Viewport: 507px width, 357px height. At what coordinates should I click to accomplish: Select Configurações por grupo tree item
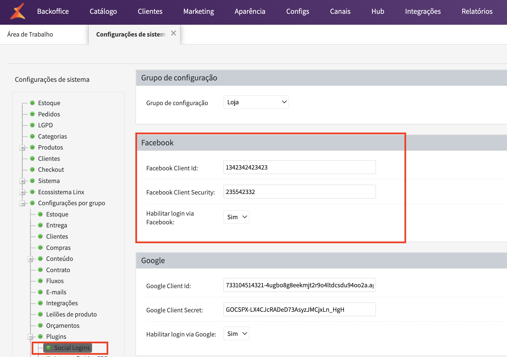[x=72, y=203]
